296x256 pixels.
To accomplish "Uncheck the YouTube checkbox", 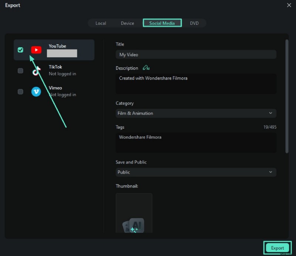I will tap(20, 50).
